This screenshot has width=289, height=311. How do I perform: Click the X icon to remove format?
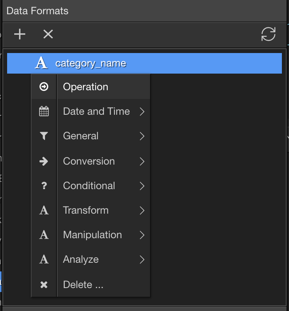[x=48, y=34]
